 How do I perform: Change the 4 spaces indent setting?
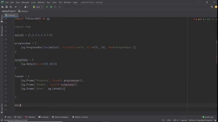(183, 120)
